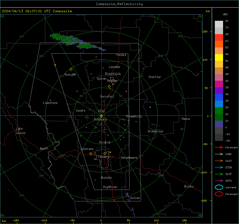This screenshot has height=224, width=239.
Task: Click the cyan 27ZW arrow icon
Action: tap(219, 168)
